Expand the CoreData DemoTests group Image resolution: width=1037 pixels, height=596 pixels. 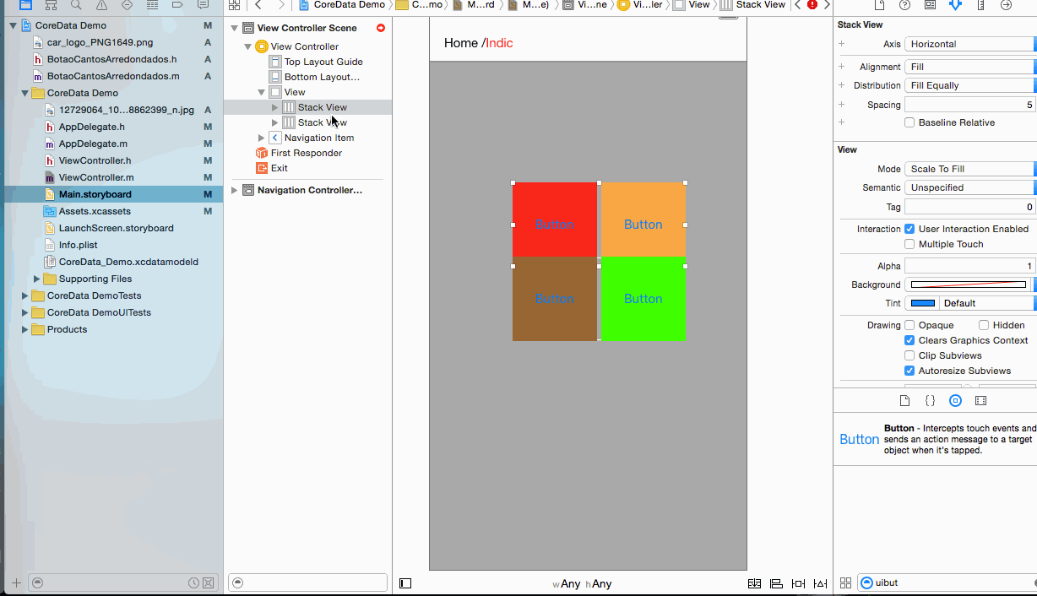click(x=24, y=295)
